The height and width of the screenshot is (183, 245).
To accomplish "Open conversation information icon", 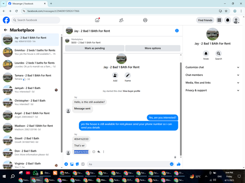I will pos(177,31).
